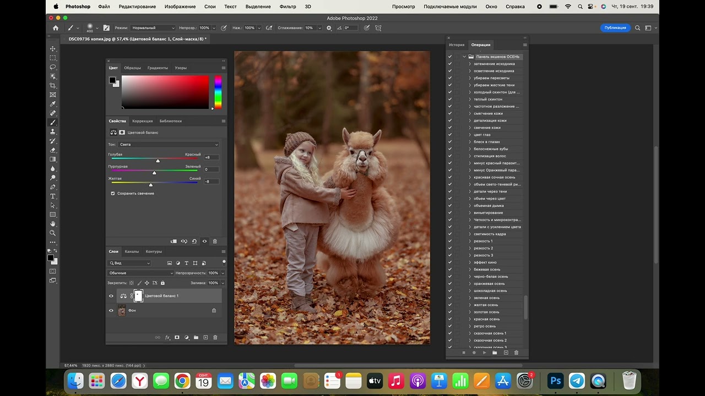Image resolution: width=705 pixels, height=396 pixels.
Task: Select the Gradient tool
Action: pos(53,159)
